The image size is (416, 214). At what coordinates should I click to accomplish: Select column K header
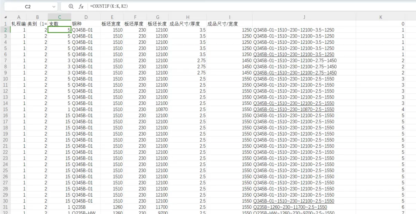click(381, 17)
